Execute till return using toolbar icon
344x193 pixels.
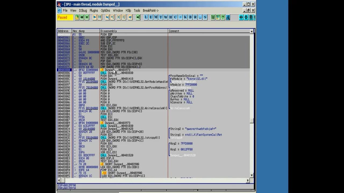pos(130,17)
